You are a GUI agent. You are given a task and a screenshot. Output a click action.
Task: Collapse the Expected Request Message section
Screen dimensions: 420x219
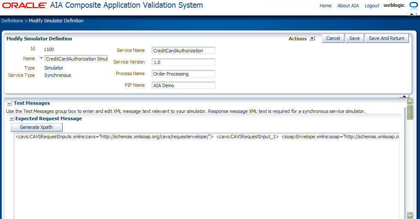point(12,119)
